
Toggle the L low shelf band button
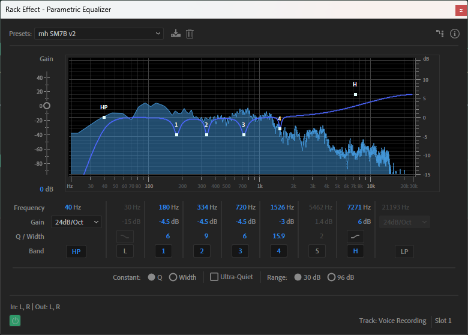coord(125,251)
